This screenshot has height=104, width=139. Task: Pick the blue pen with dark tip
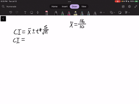82,13
